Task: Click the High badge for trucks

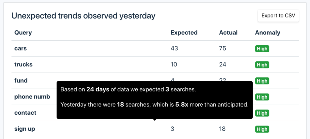Action: (262, 65)
